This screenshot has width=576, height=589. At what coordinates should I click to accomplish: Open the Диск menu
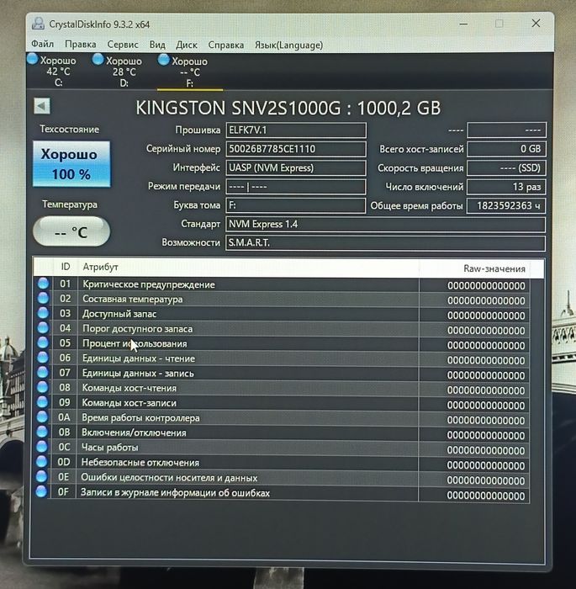[x=187, y=45]
